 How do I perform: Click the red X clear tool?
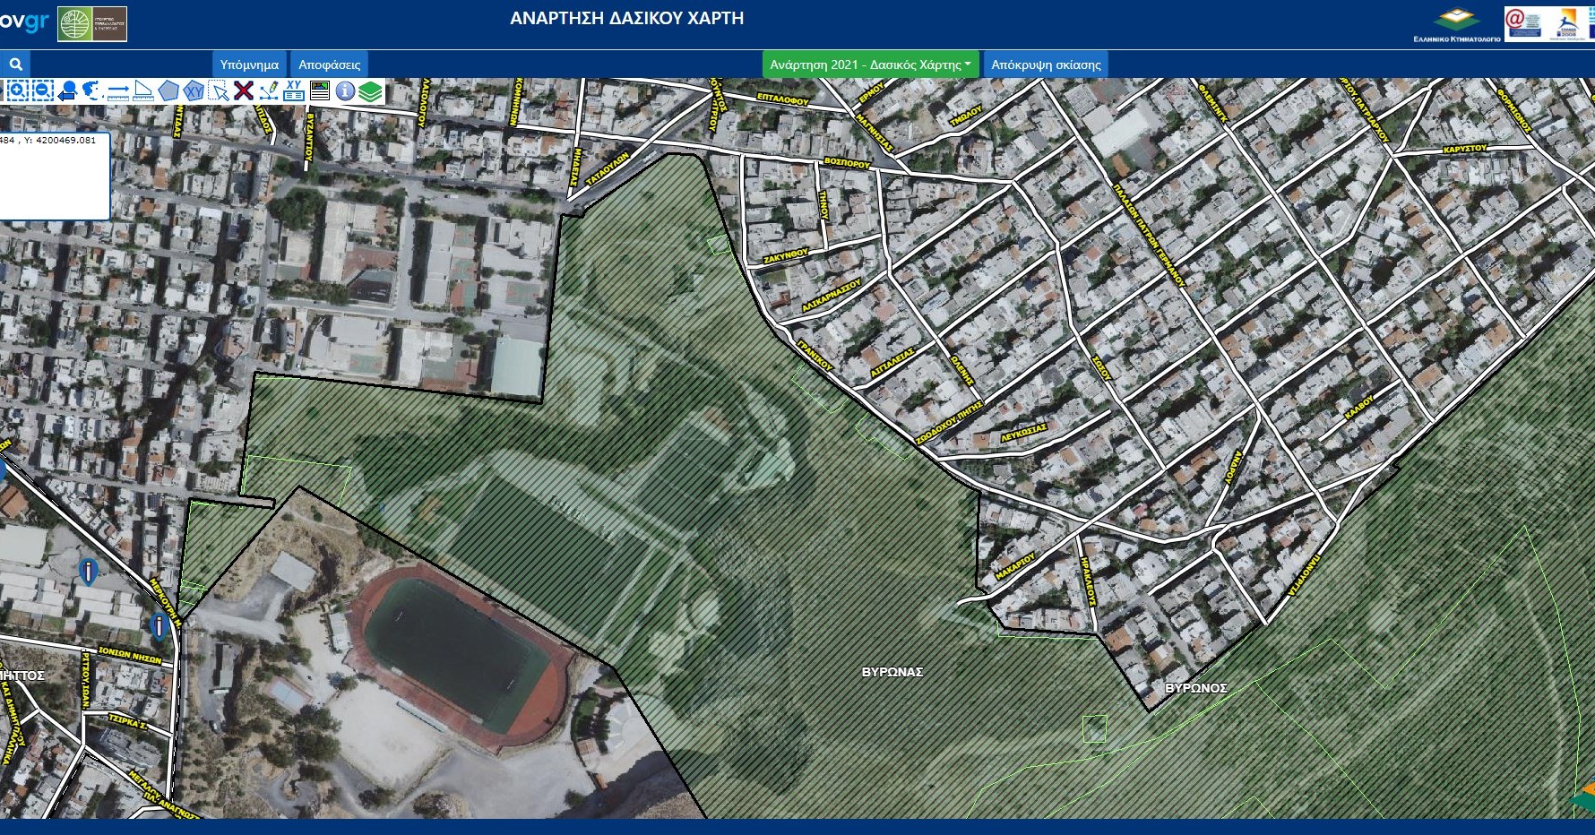pyautogui.click(x=244, y=90)
